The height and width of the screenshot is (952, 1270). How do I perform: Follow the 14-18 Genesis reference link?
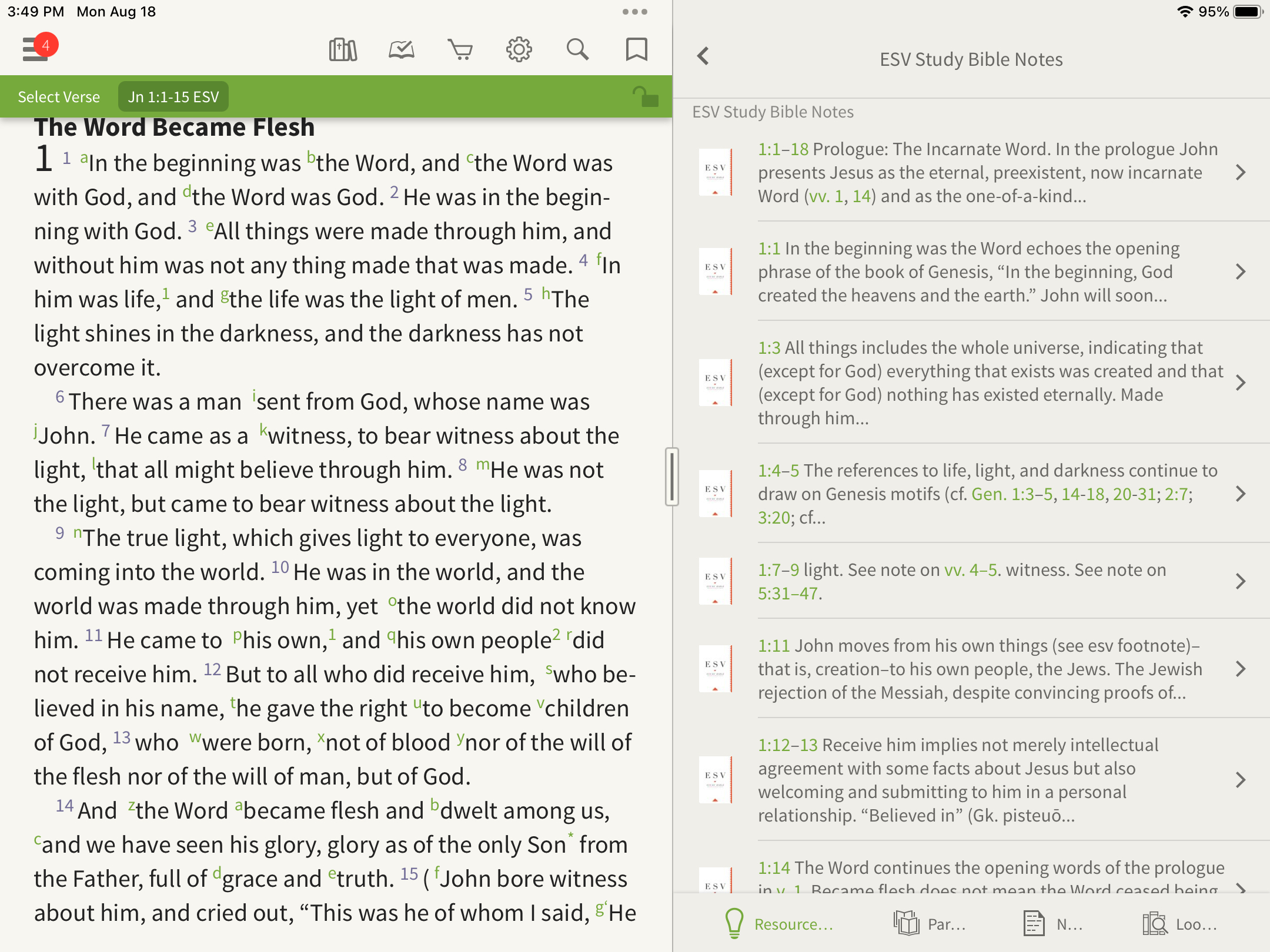[1083, 494]
